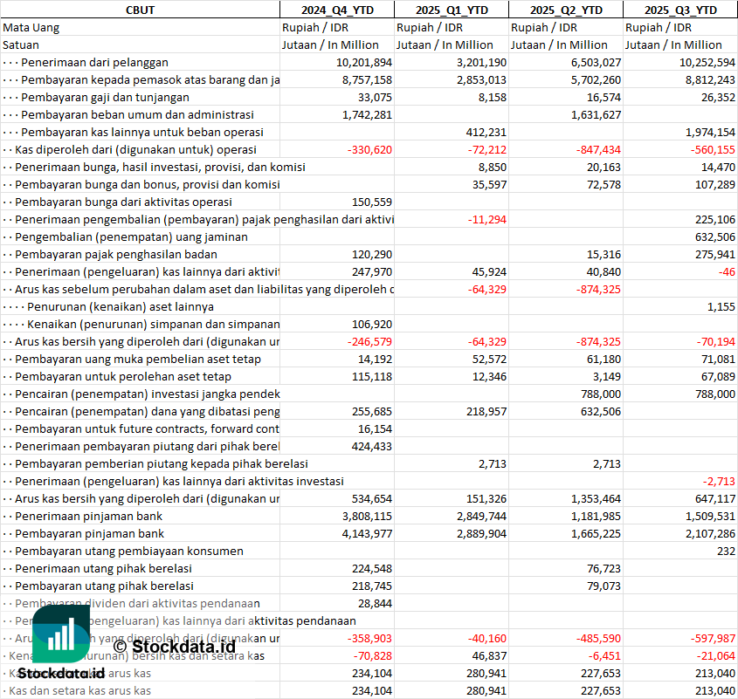Click the value 10,201,894
738x699 pixels.
pyautogui.click(x=364, y=63)
